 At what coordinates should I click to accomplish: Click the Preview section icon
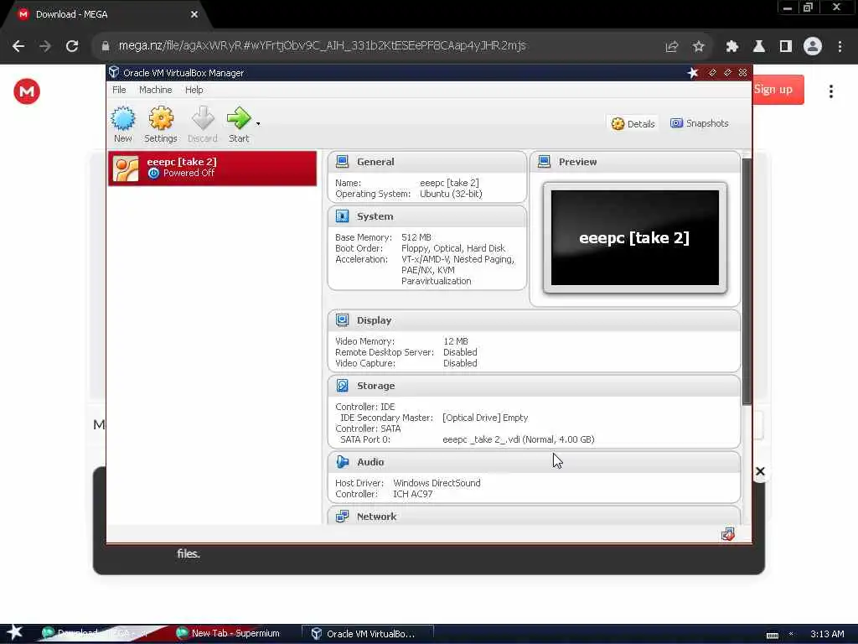544,162
